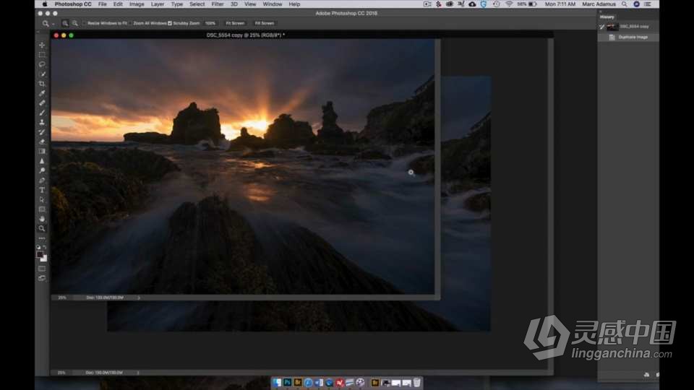Reset default foreground and background colors
This screenshot has height=390, width=694.
38,248
